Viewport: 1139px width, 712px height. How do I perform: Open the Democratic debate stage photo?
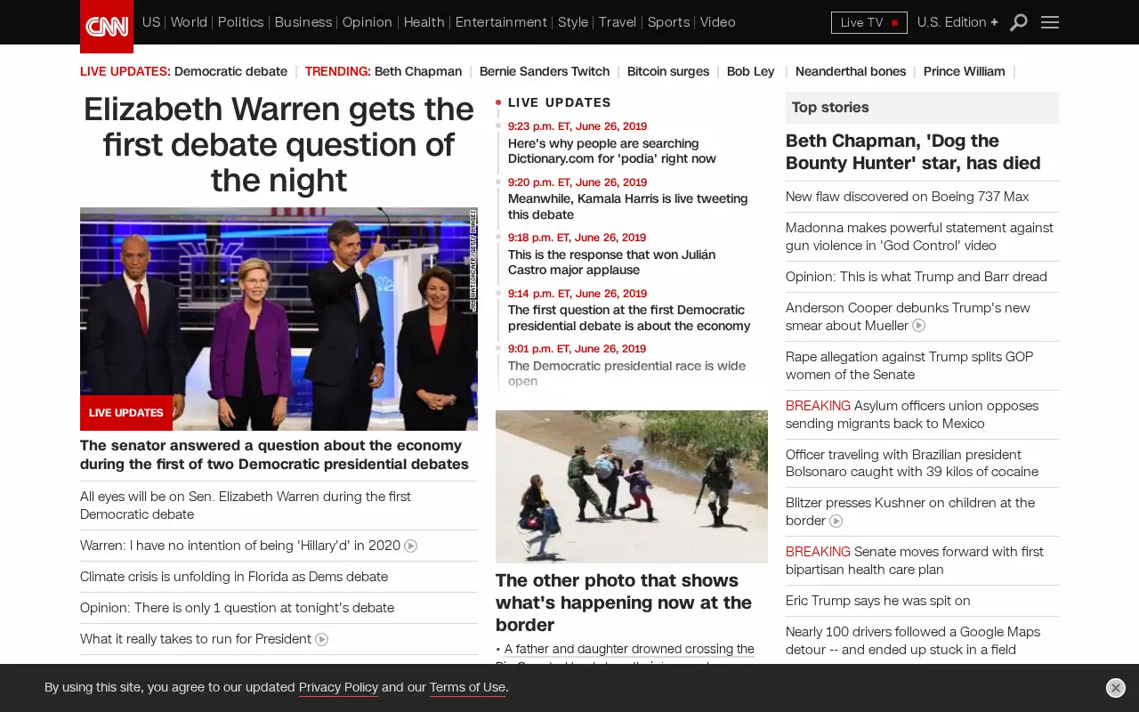coord(279,319)
